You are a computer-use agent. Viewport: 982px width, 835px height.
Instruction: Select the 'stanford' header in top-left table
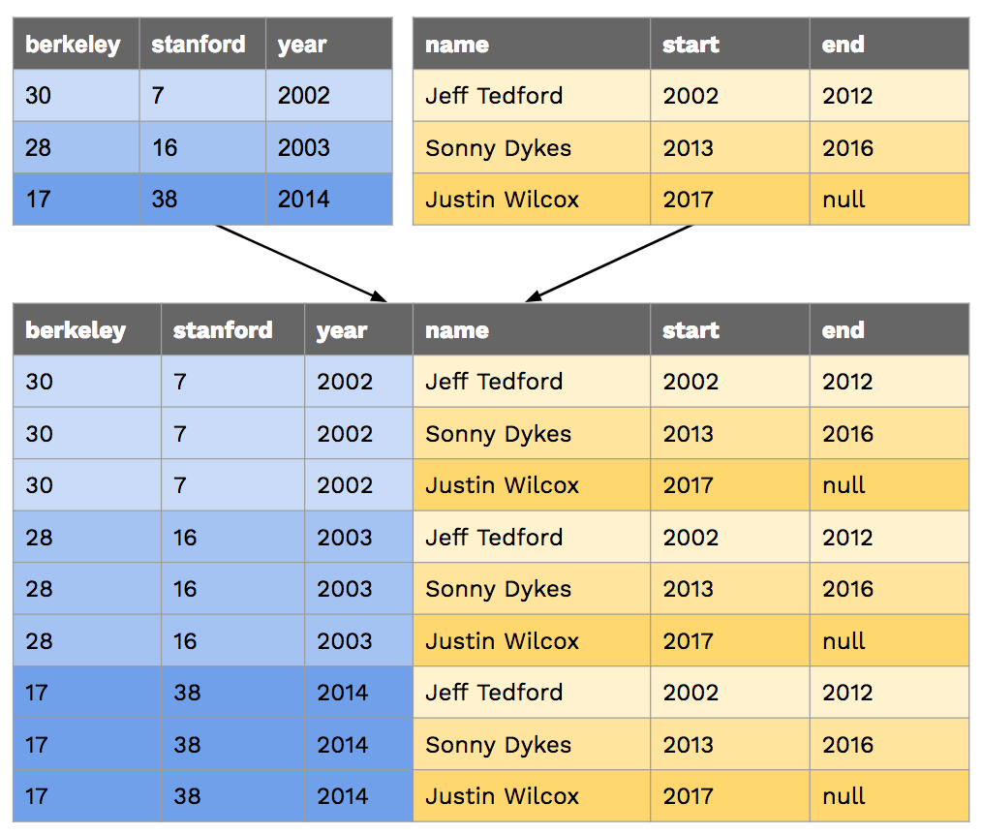click(x=199, y=45)
